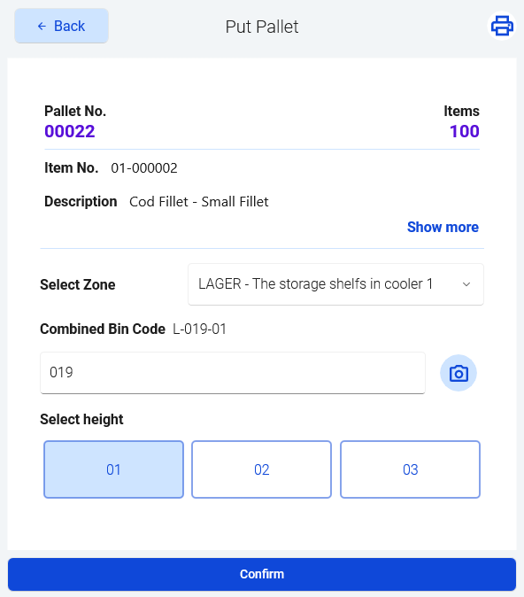Click the Cod Fillet description text

click(x=199, y=202)
